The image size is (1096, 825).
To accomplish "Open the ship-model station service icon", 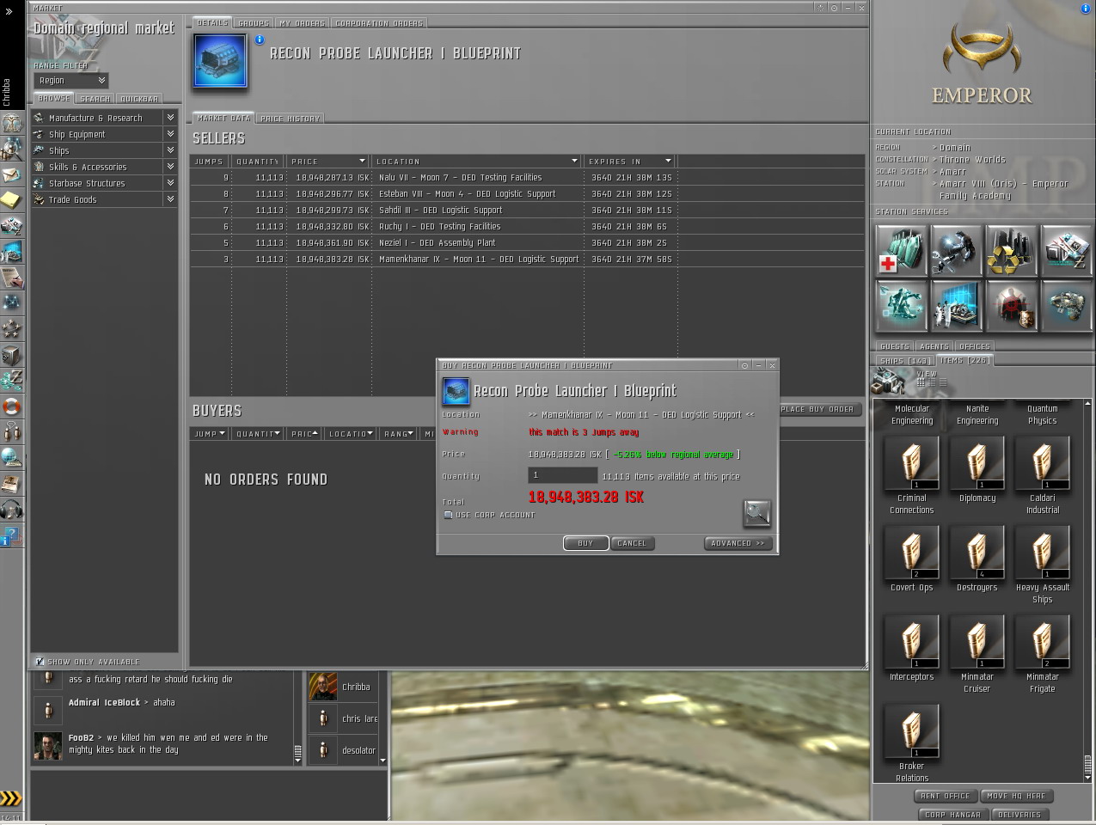I will pos(1066,305).
